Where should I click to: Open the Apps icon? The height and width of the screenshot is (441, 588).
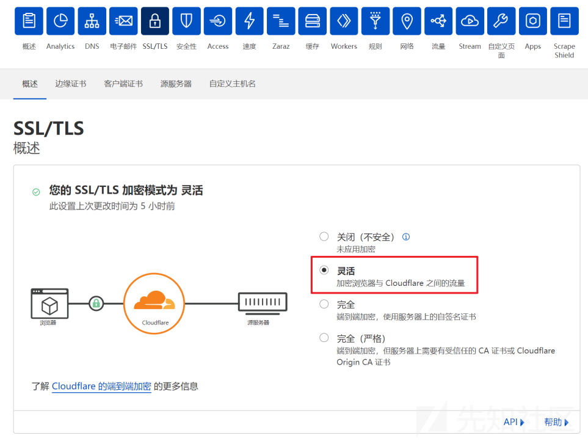pos(533,21)
